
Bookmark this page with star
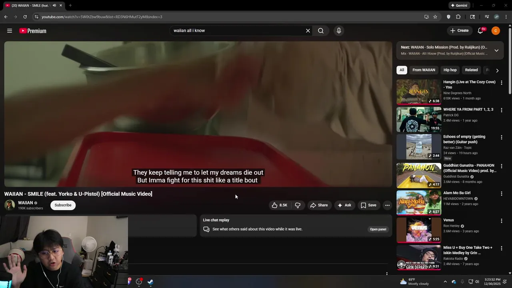click(435, 17)
